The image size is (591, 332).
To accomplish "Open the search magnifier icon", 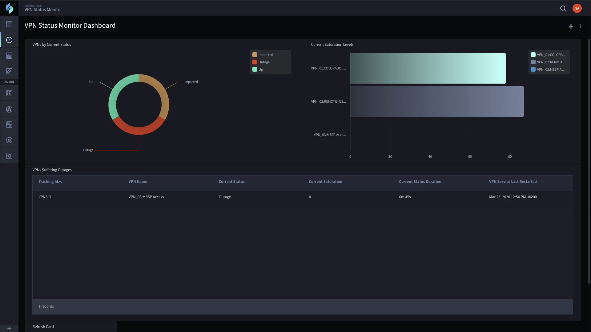I will (563, 9).
